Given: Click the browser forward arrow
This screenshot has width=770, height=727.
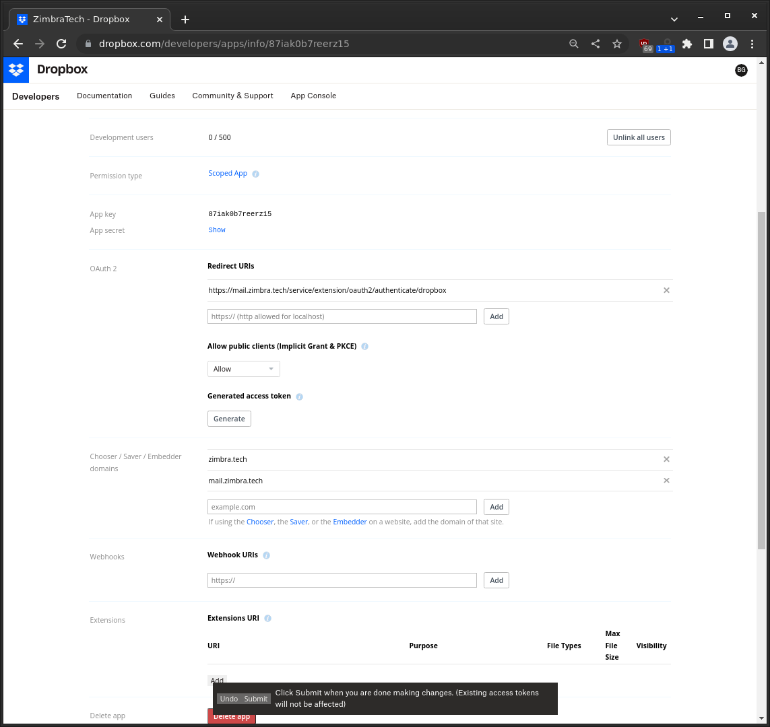Looking at the screenshot, I should (x=40, y=44).
